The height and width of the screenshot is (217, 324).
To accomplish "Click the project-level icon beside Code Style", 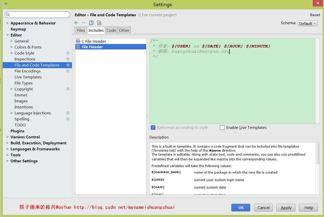I will coord(68,53).
